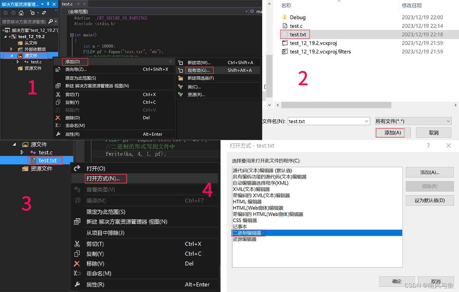The image size is (459, 292).
Task: Select test.txt in file dialog list
Action: pos(298,34)
